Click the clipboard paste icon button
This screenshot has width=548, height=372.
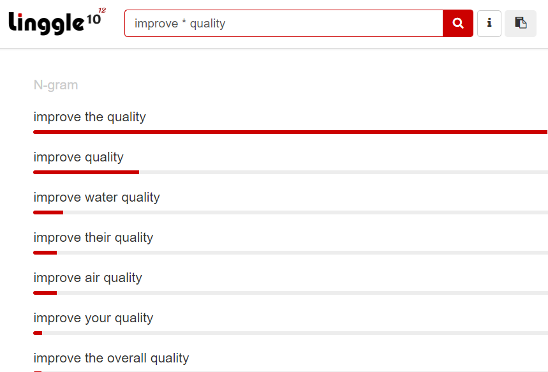coord(521,24)
